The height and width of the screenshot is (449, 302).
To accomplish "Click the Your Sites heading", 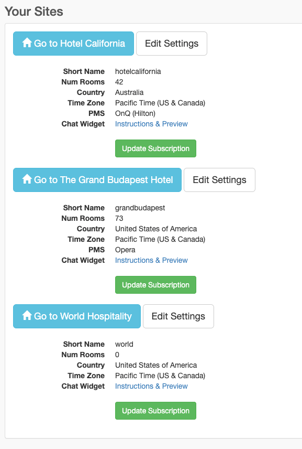I will coord(34,12).
